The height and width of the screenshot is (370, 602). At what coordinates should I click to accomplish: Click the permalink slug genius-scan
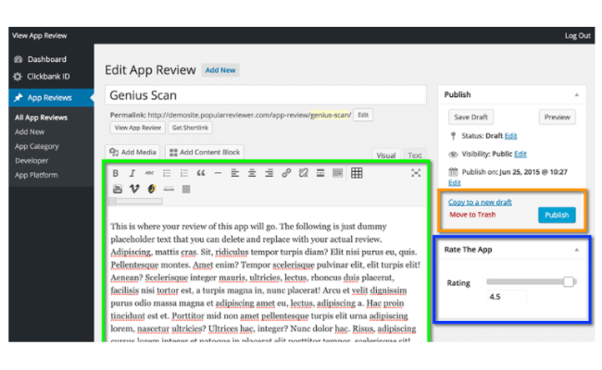click(331, 115)
